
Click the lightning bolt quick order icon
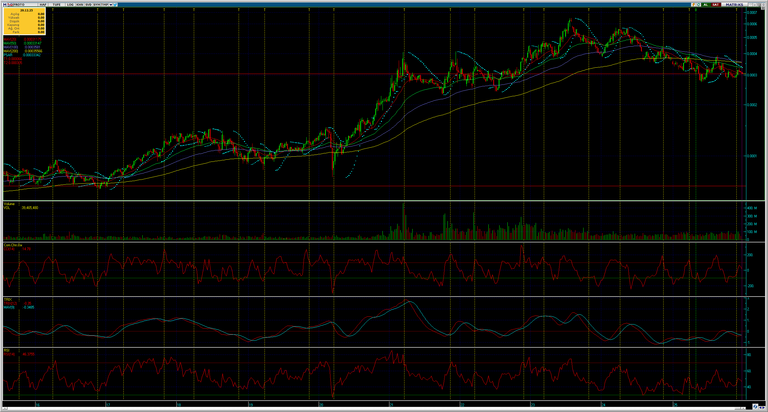pos(693,5)
